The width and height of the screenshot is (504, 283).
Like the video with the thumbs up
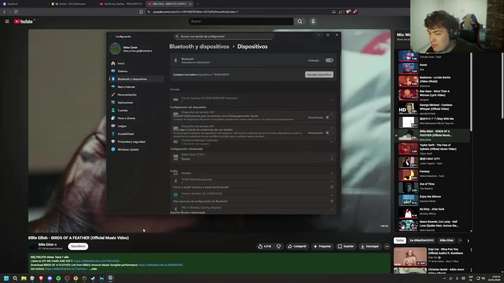point(264,246)
